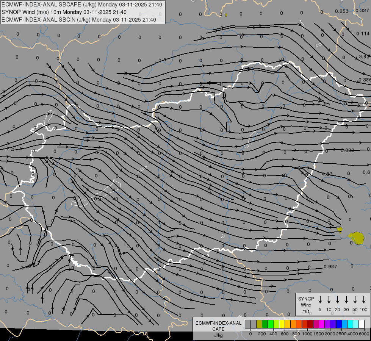
Task: Click the 200 tick label on CAPE scale
Action: click(262, 334)
